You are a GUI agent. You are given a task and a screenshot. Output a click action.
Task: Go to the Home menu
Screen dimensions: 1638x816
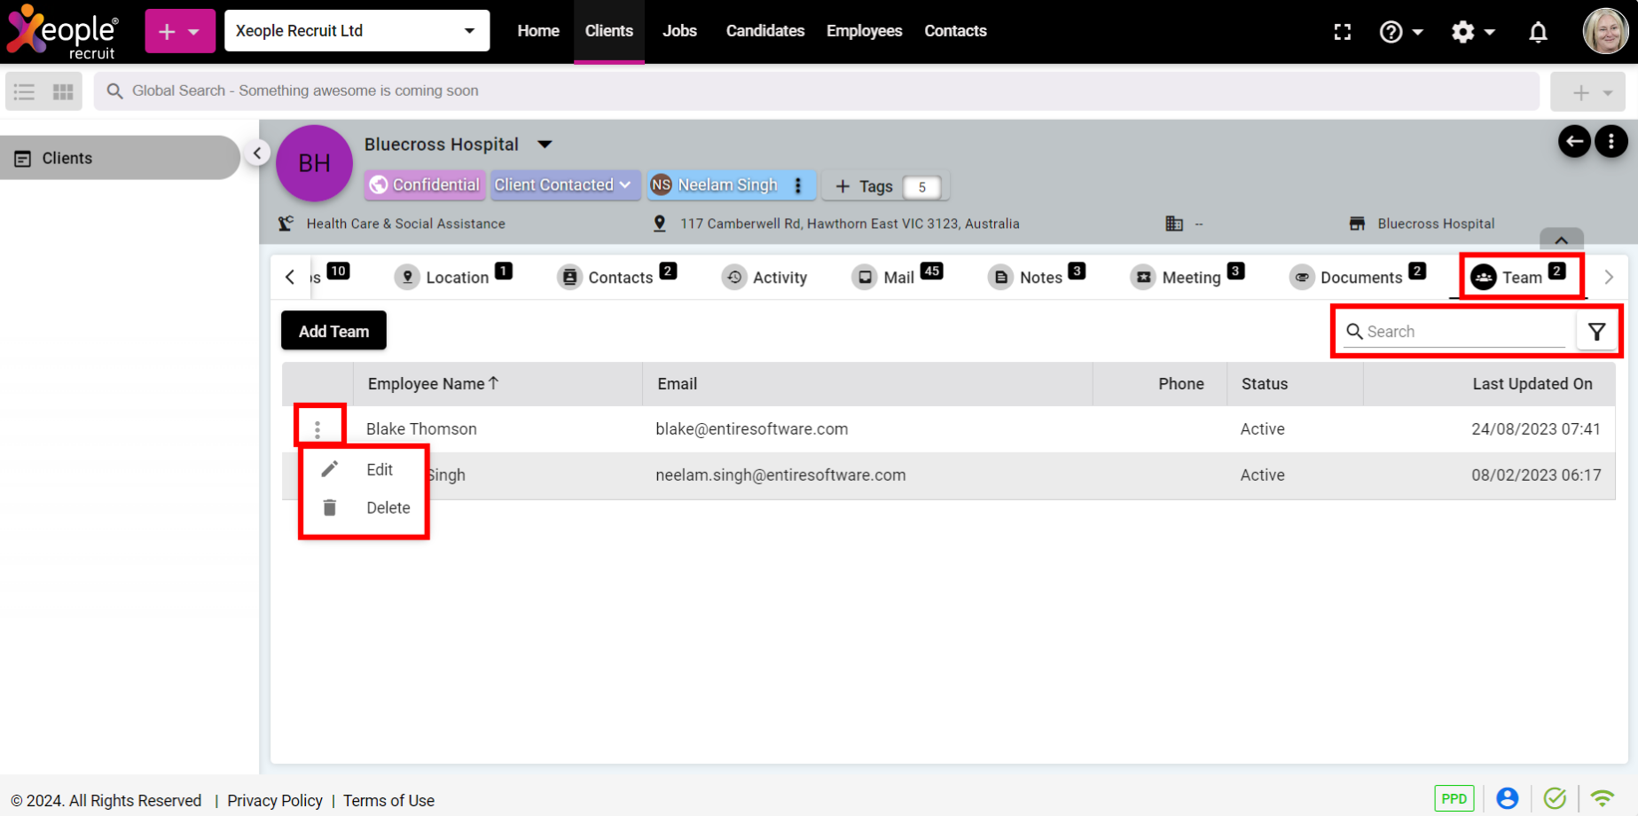538,31
